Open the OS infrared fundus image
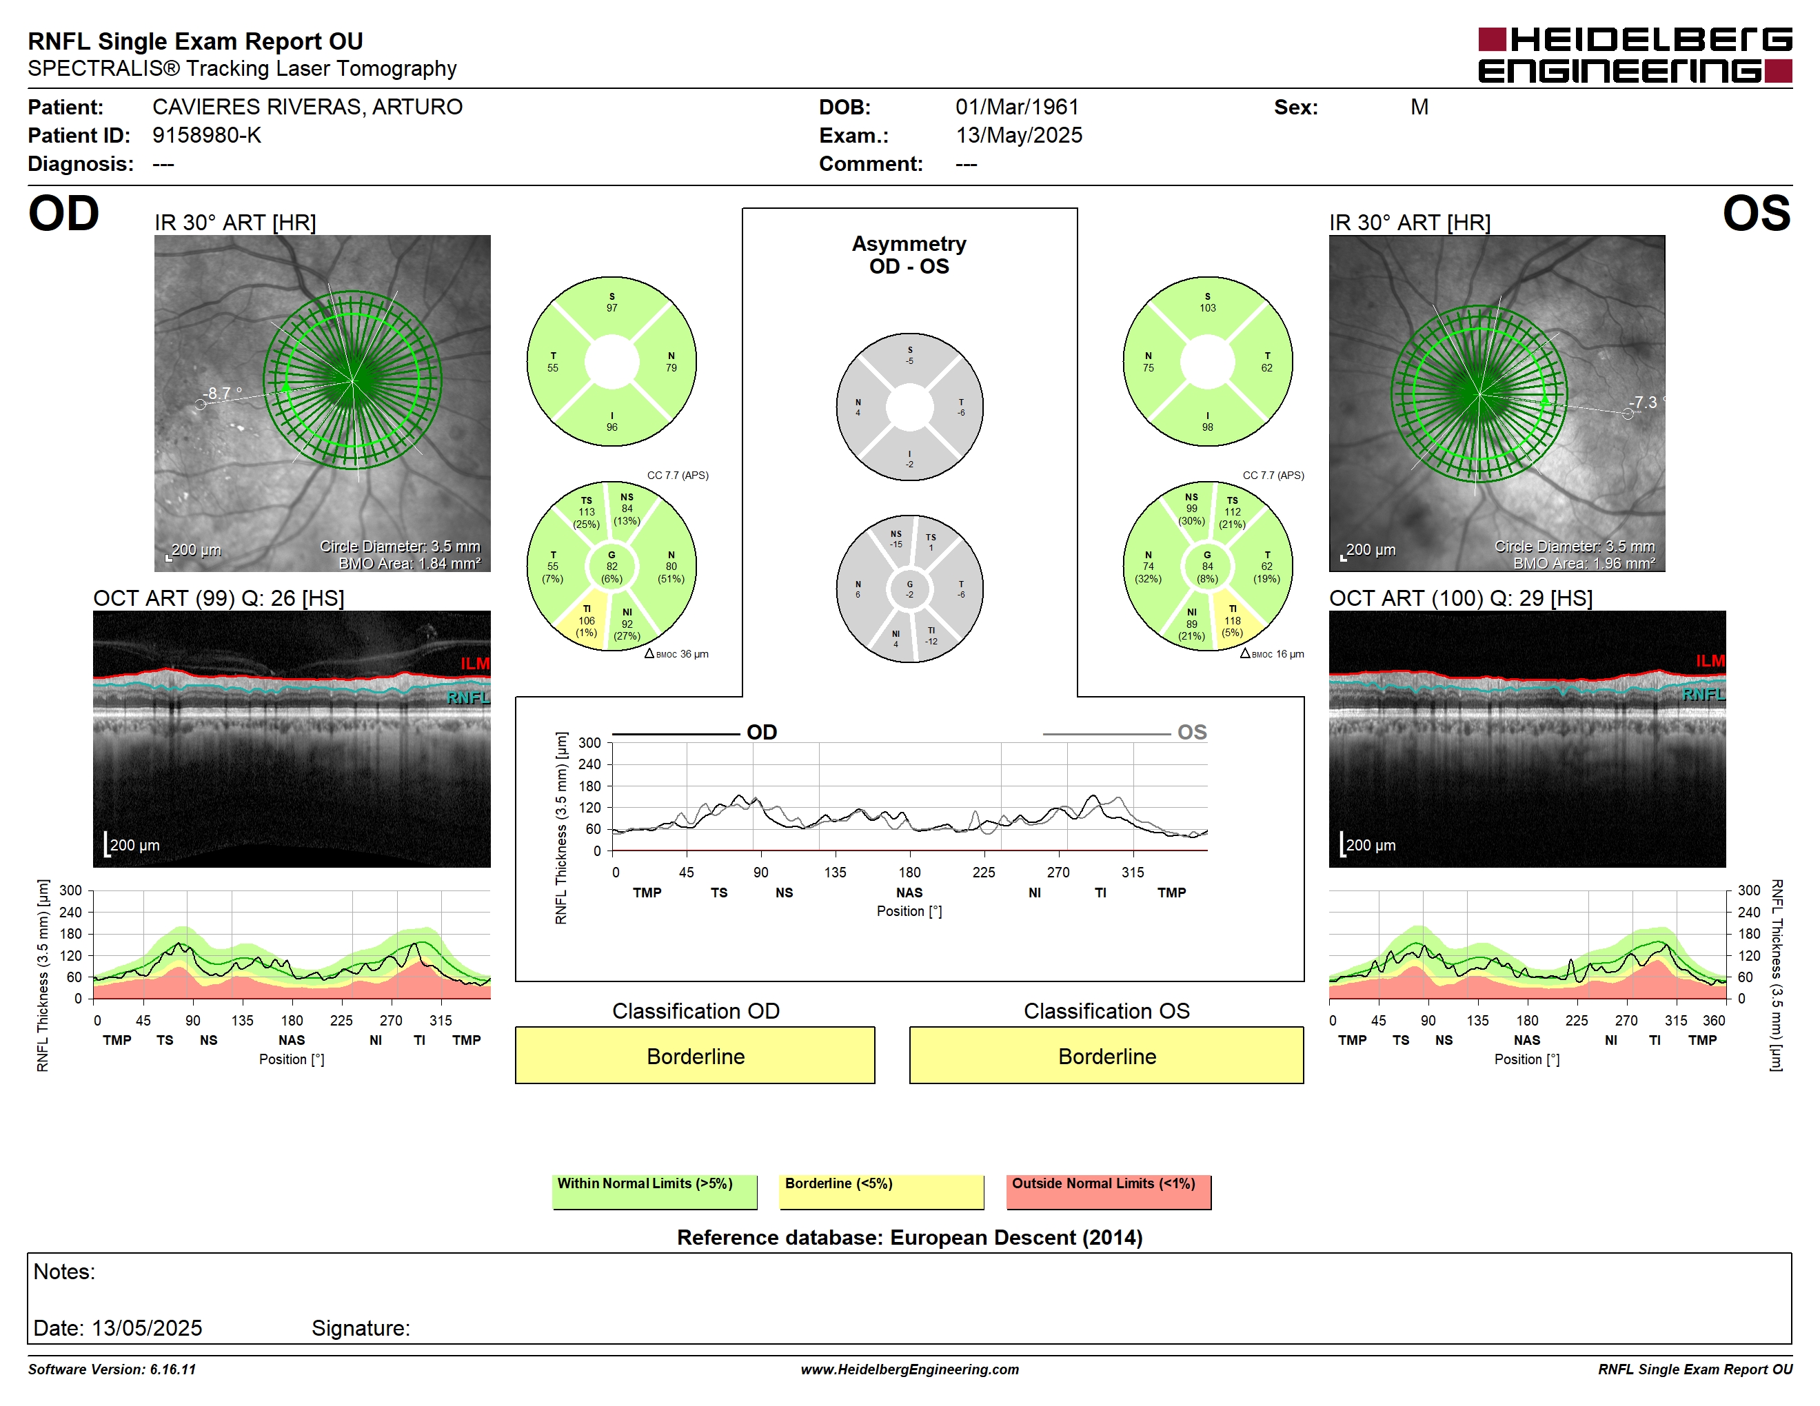 [1497, 403]
